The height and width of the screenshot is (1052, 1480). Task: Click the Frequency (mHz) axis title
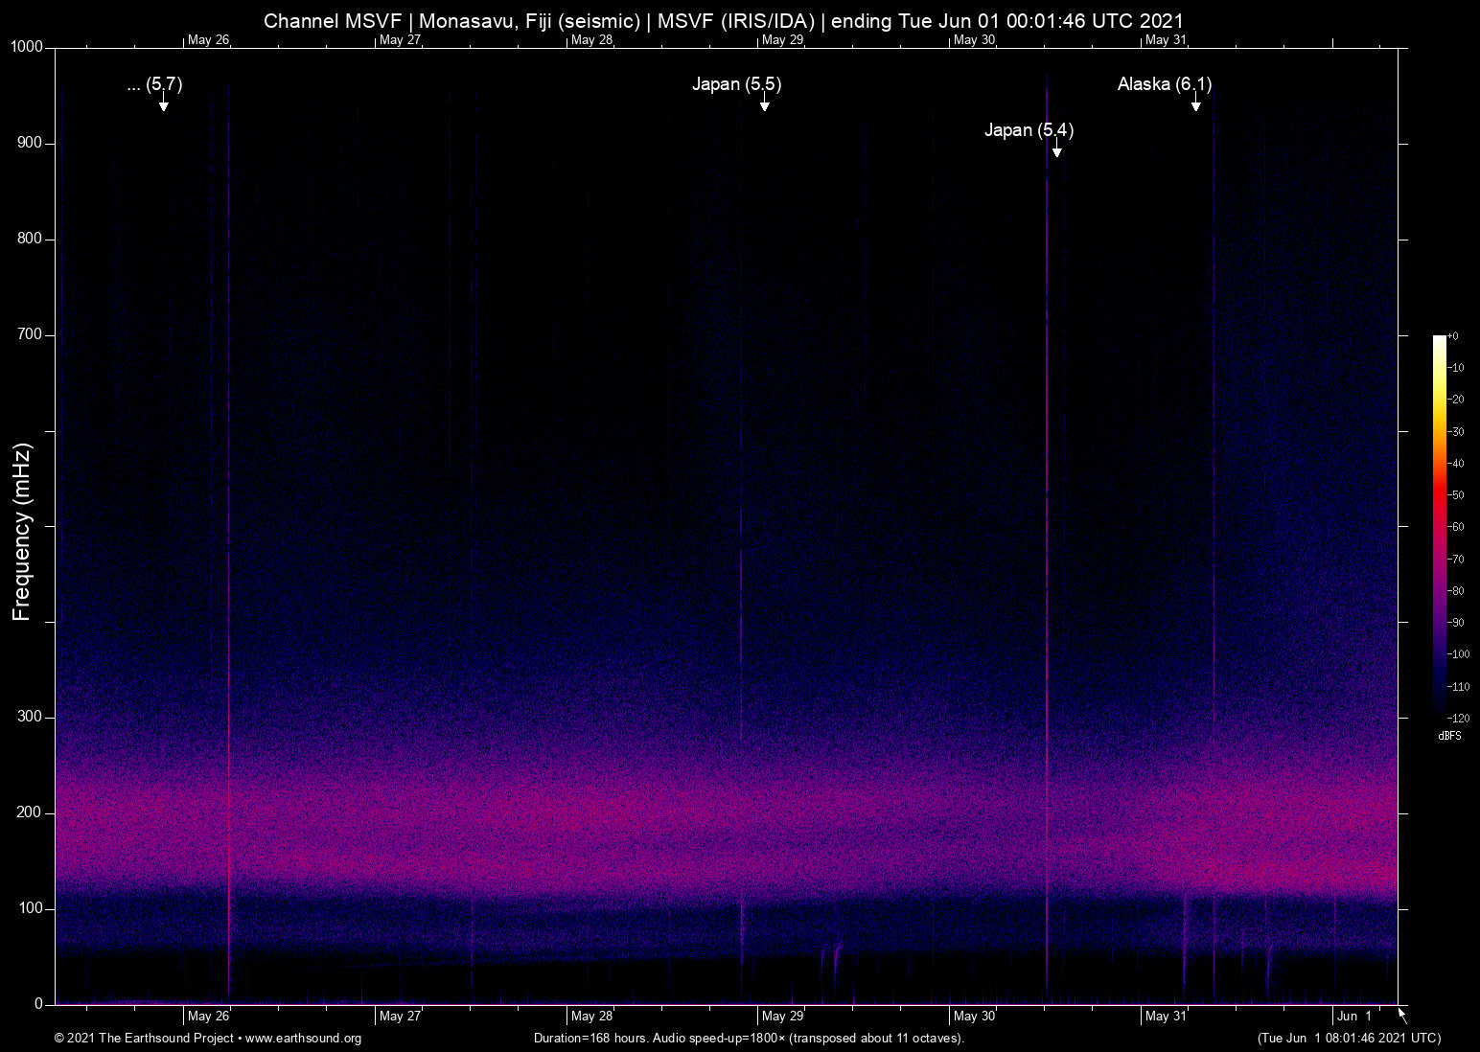pyautogui.click(x=21, y=532)
